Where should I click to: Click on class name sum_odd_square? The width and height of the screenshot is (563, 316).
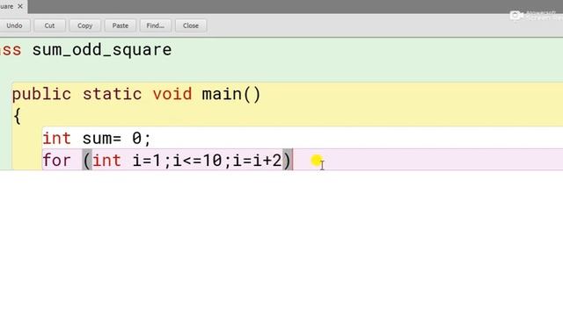pos(102,50)
